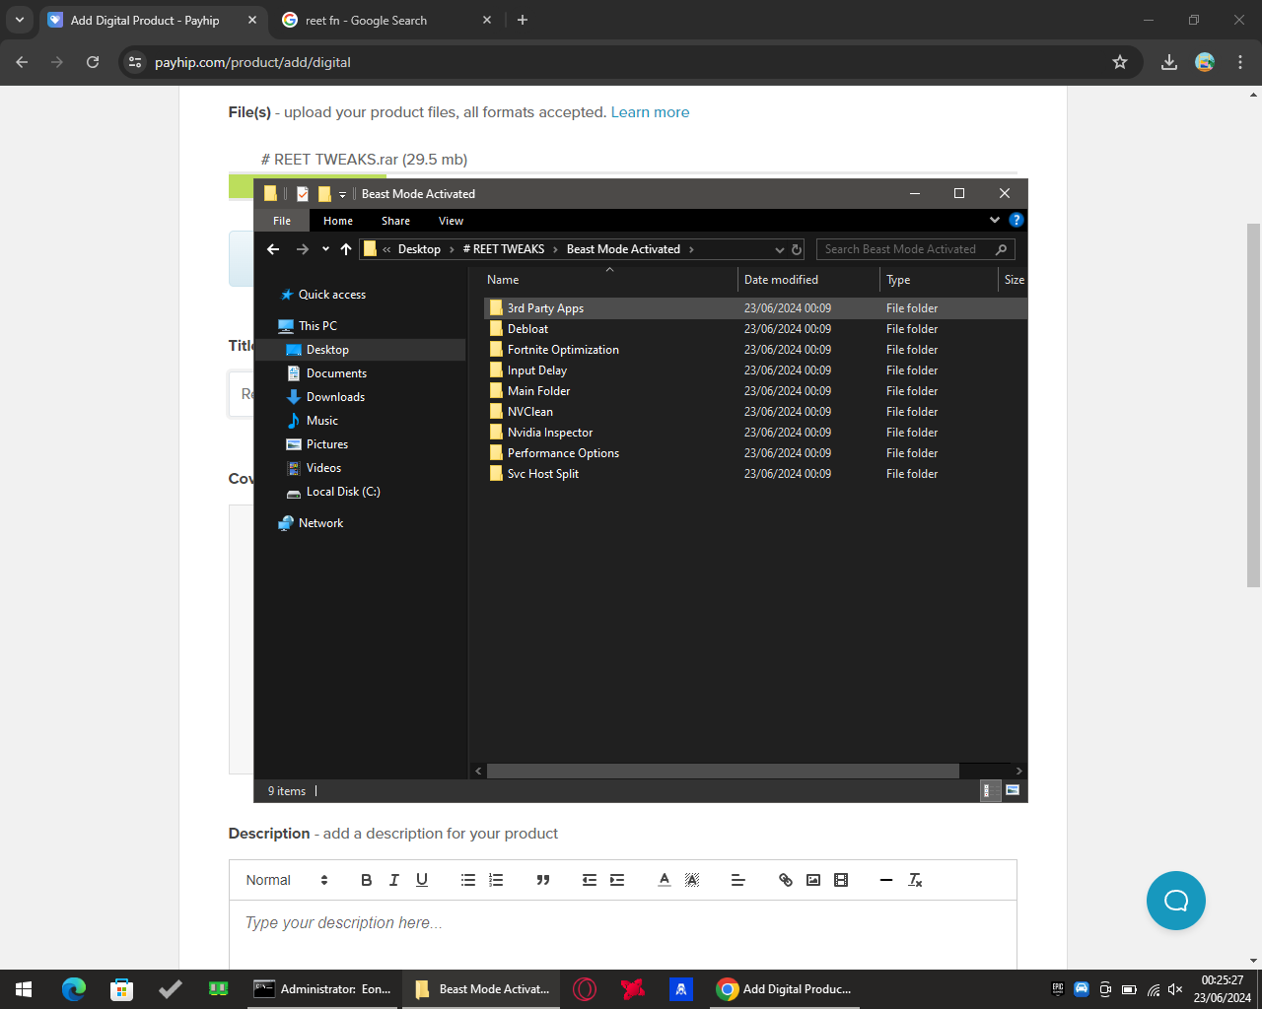Toggle underline formatting in description editor

[422, 880]
